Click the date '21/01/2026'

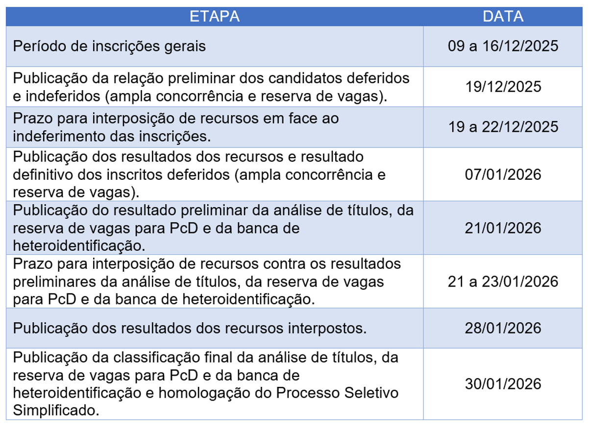503,228
